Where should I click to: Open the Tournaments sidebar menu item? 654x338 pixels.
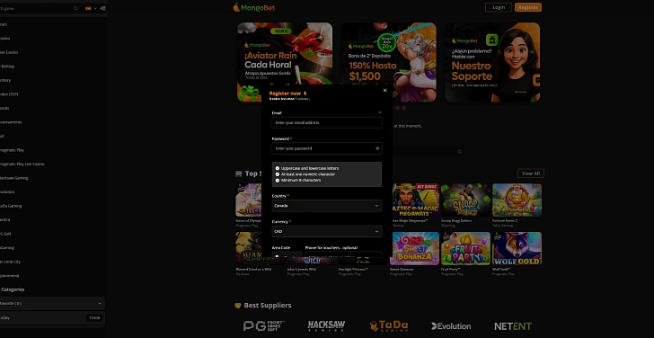(12, 122)
